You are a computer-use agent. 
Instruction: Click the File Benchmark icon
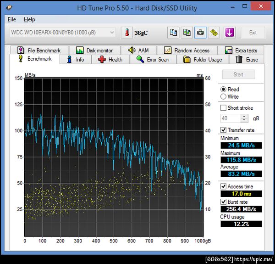21,50
